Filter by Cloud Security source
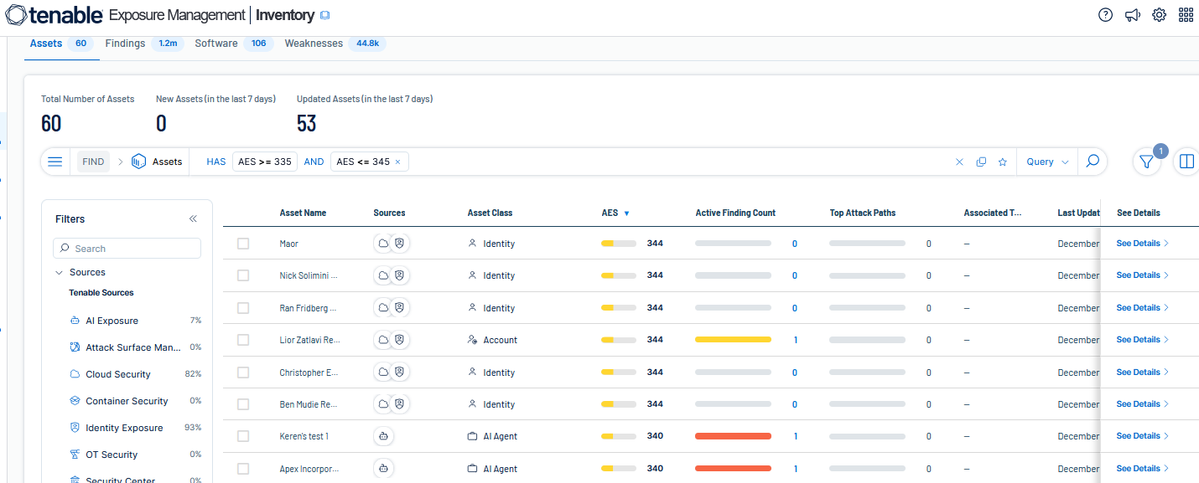1199x483 pixels. click(118, 374)
